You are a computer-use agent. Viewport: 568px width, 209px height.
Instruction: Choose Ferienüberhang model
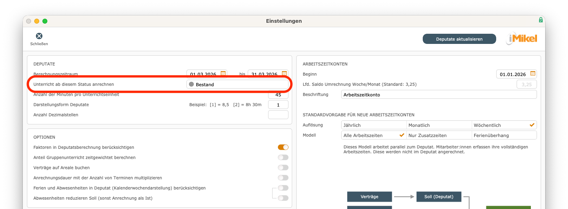coord(504,135)
